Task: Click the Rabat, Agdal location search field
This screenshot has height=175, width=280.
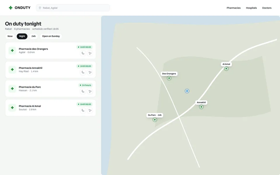Action: (73, 8)
